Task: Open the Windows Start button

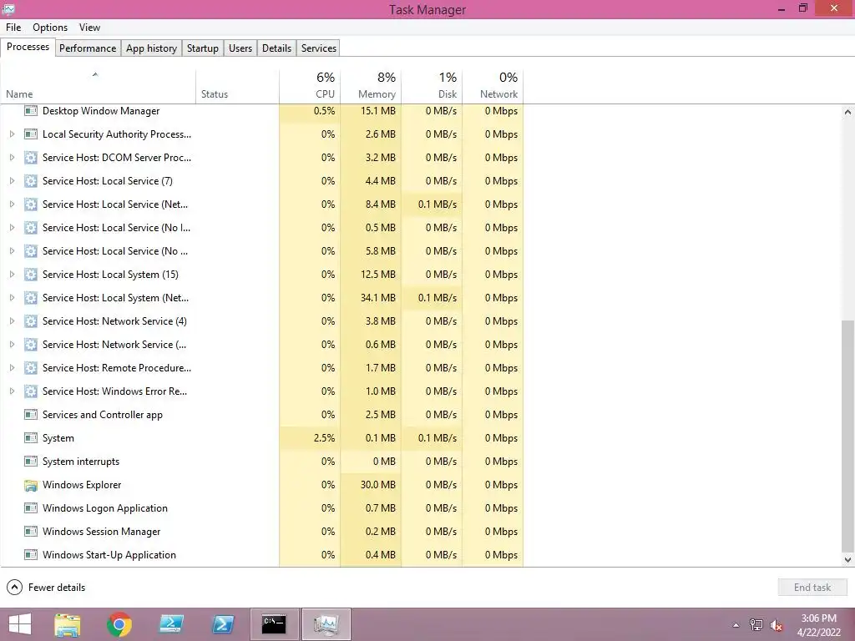Action: coord(20,624)
